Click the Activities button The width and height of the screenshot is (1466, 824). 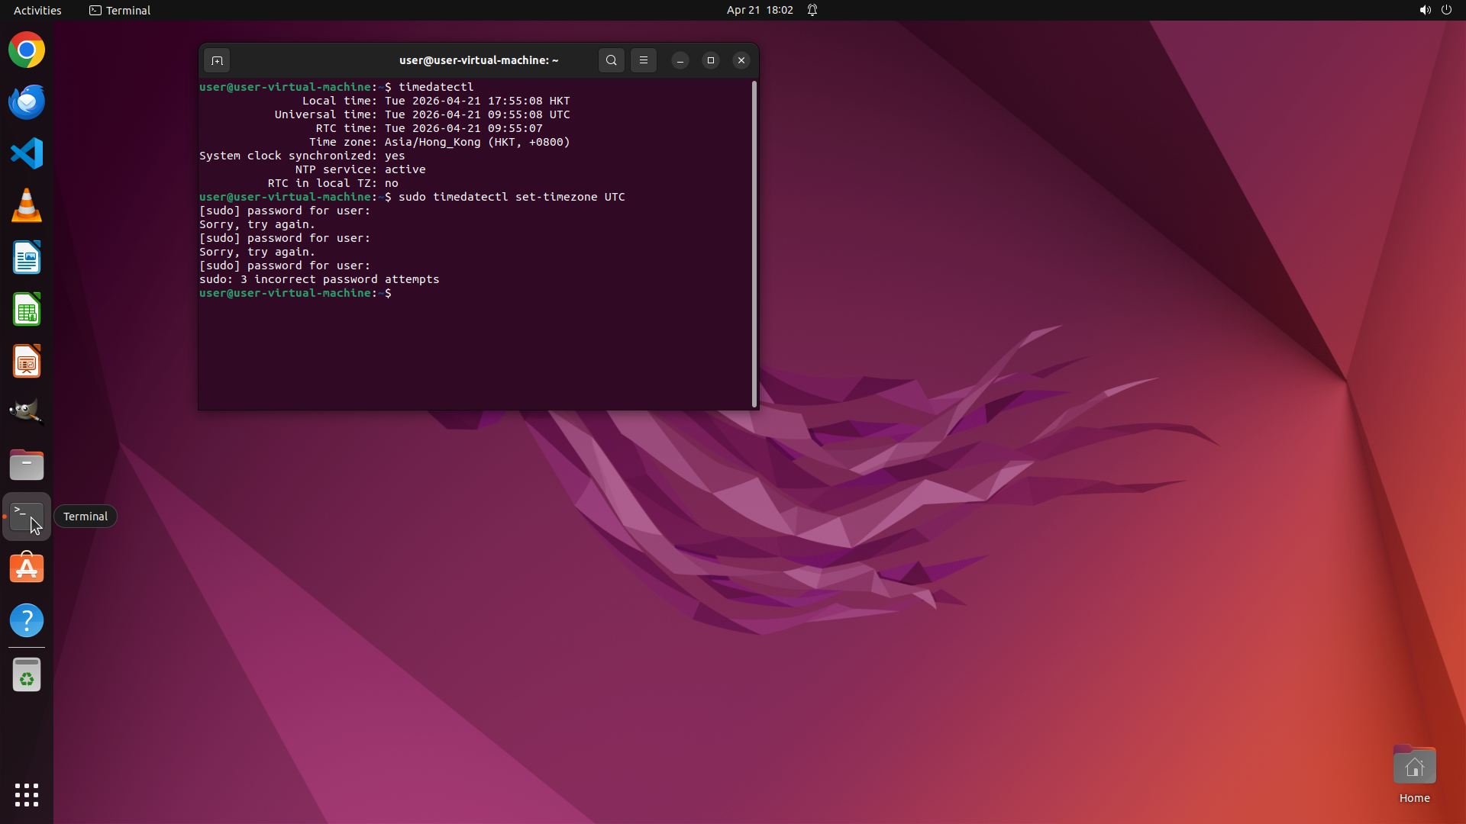click(x=37, y=10)
